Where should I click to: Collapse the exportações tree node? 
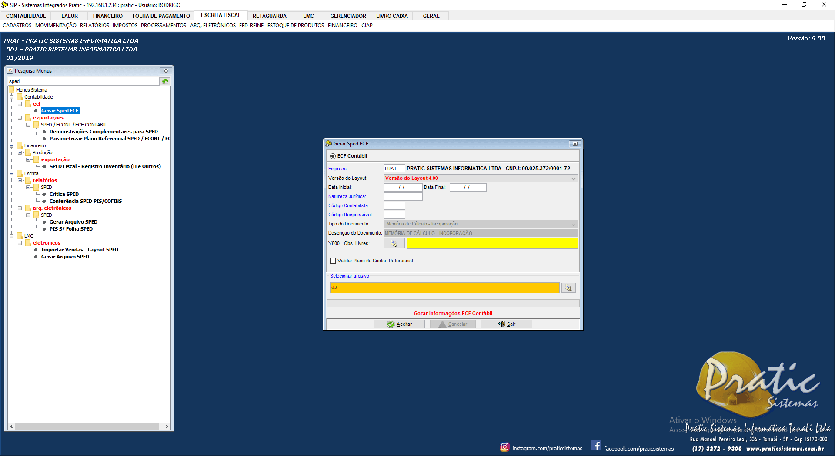[x=20, y=118]
